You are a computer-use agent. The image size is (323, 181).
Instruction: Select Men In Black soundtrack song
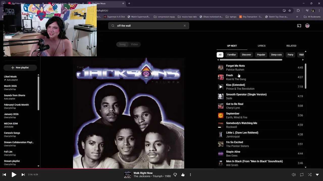260,163
